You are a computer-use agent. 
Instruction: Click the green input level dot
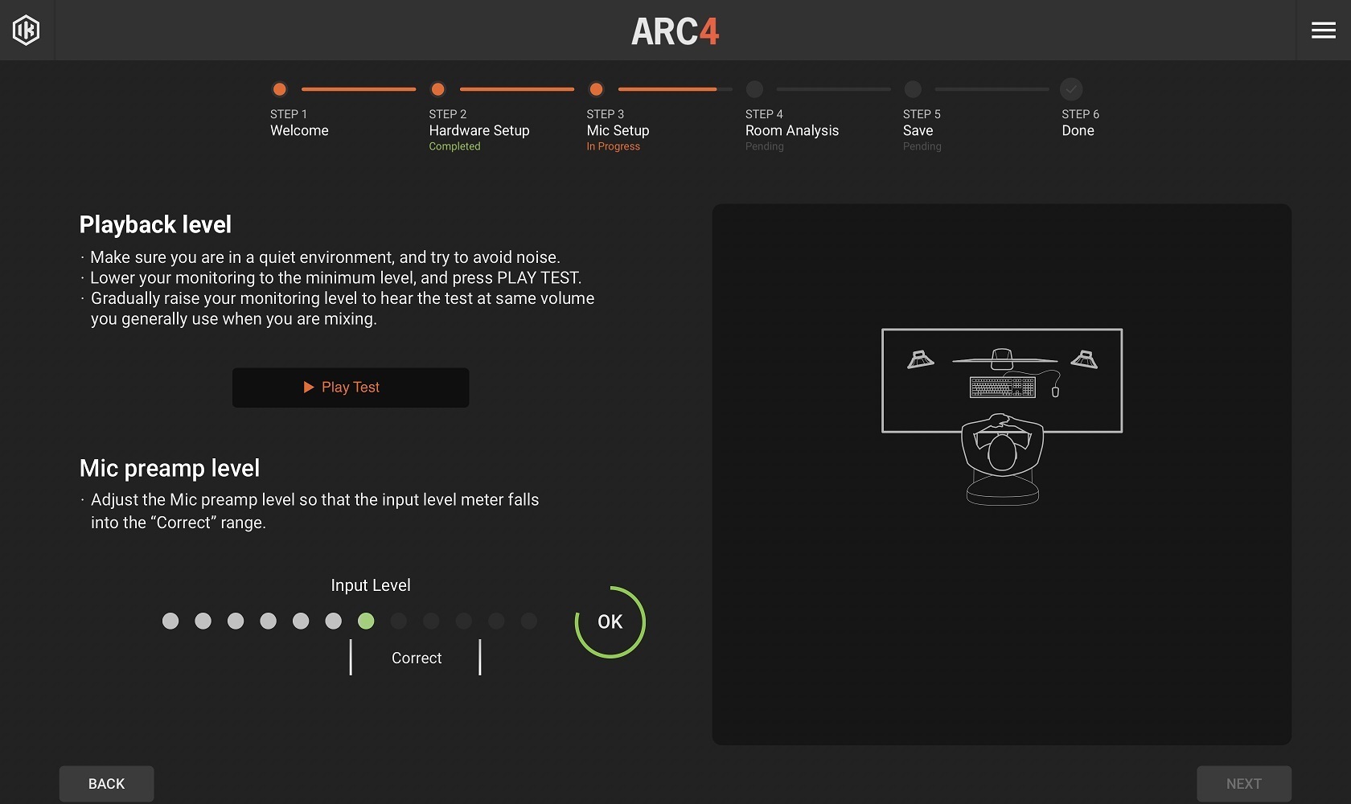click(366, 621)
